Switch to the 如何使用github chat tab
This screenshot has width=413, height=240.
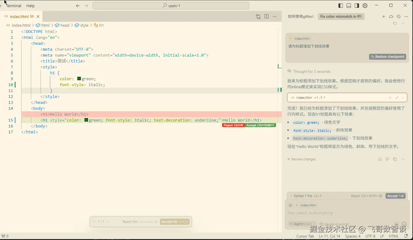(x=301, y=16)
